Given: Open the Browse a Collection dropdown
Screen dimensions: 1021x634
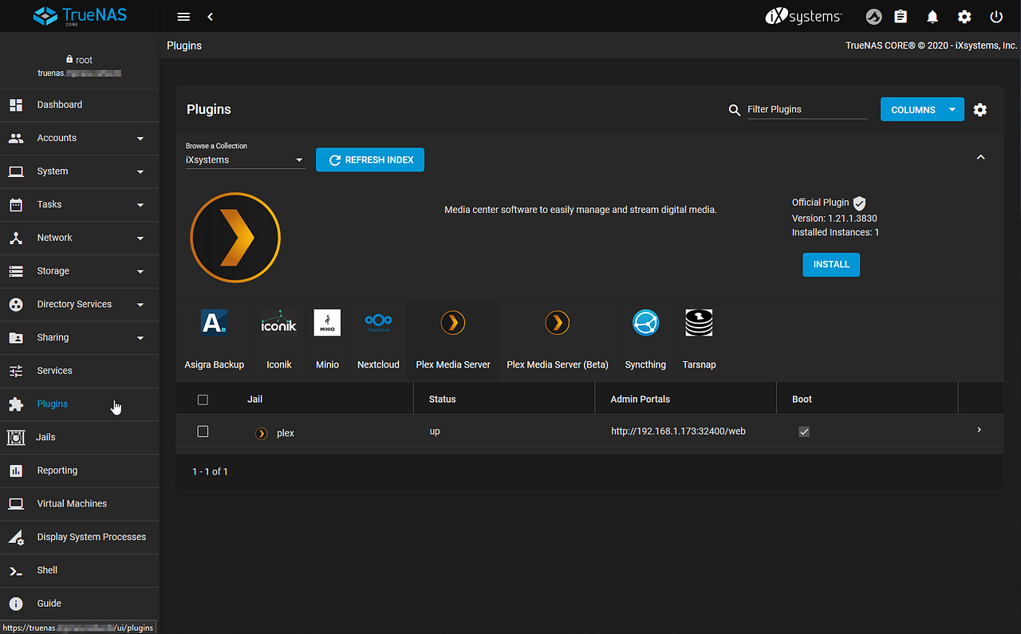Looking at the screenshot, I should 243,159.
